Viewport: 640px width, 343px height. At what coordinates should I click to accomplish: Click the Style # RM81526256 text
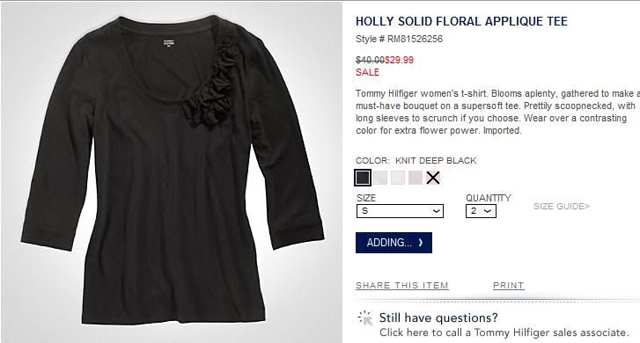click(399, 40)
